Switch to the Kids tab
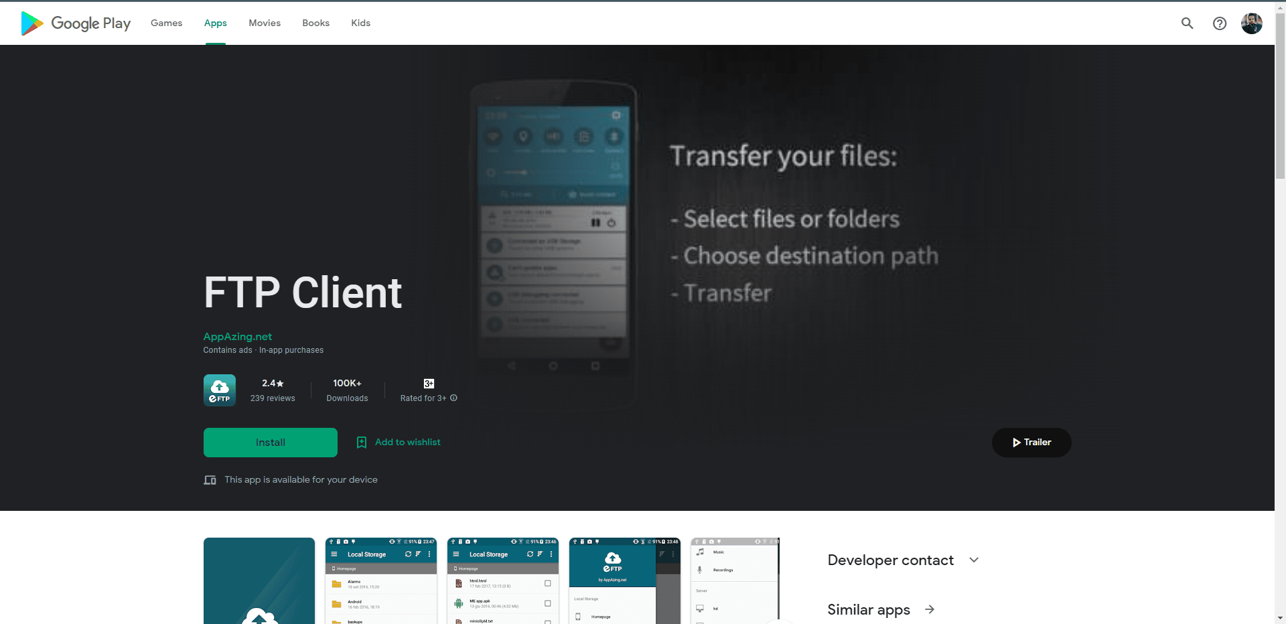This screenshot has width=1286, height=624. coord(360,23)
